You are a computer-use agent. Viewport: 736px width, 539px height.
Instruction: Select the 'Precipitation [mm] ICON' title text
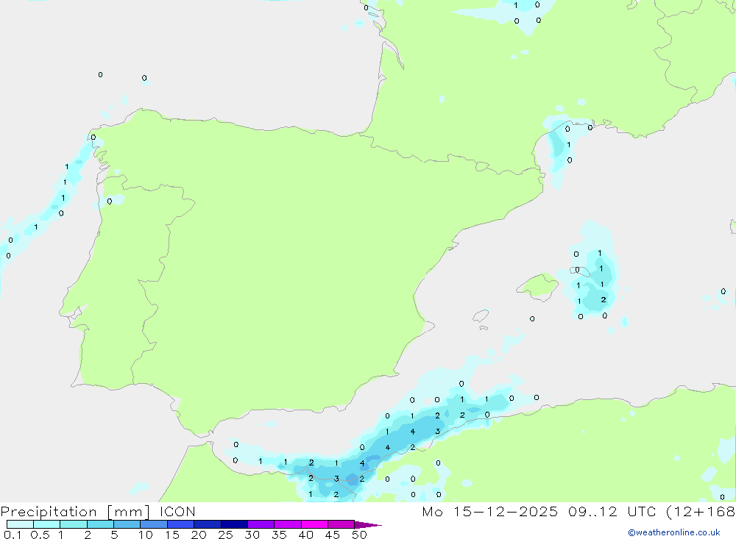tap(98, 511)
